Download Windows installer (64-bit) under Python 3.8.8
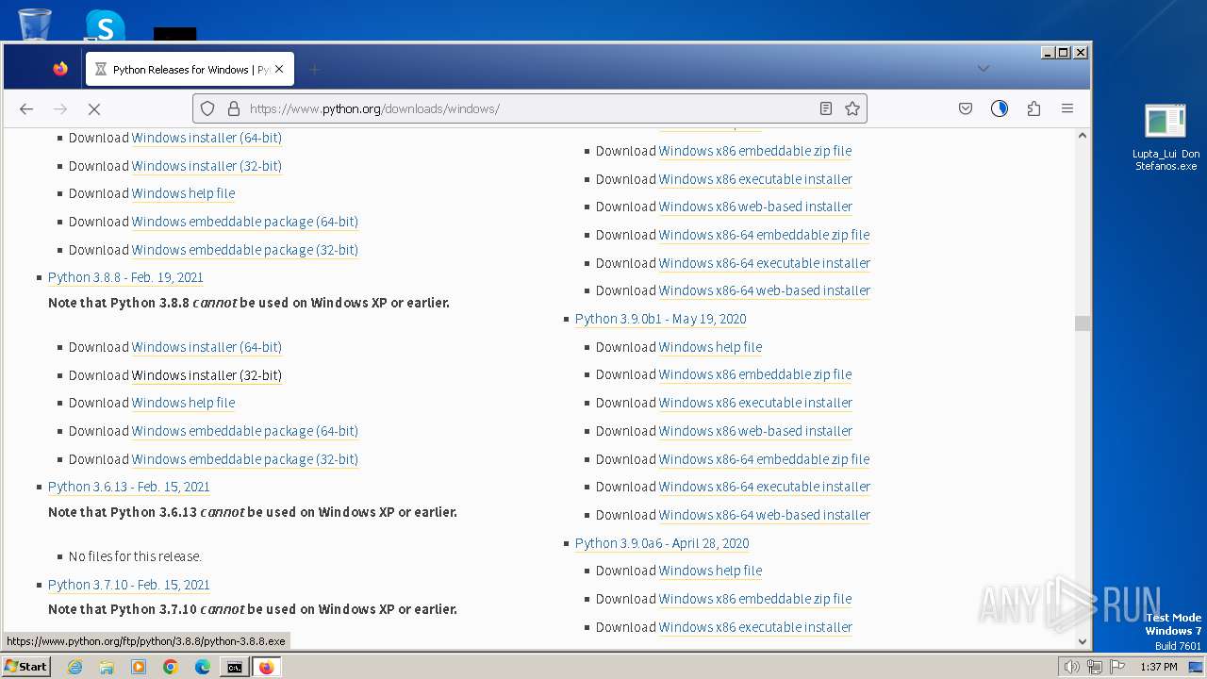Screen dimensions: 1207x679 point(207,347)
